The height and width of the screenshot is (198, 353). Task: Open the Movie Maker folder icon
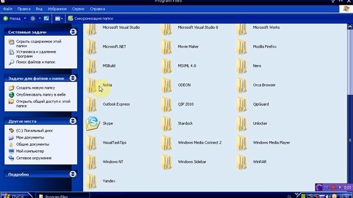click(x=167, y=47)
